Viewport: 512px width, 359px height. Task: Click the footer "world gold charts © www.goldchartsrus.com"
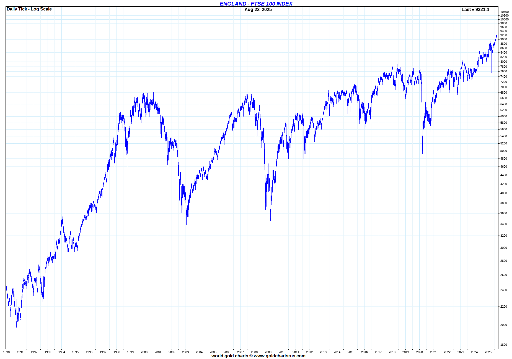click(x=258, y=356)
